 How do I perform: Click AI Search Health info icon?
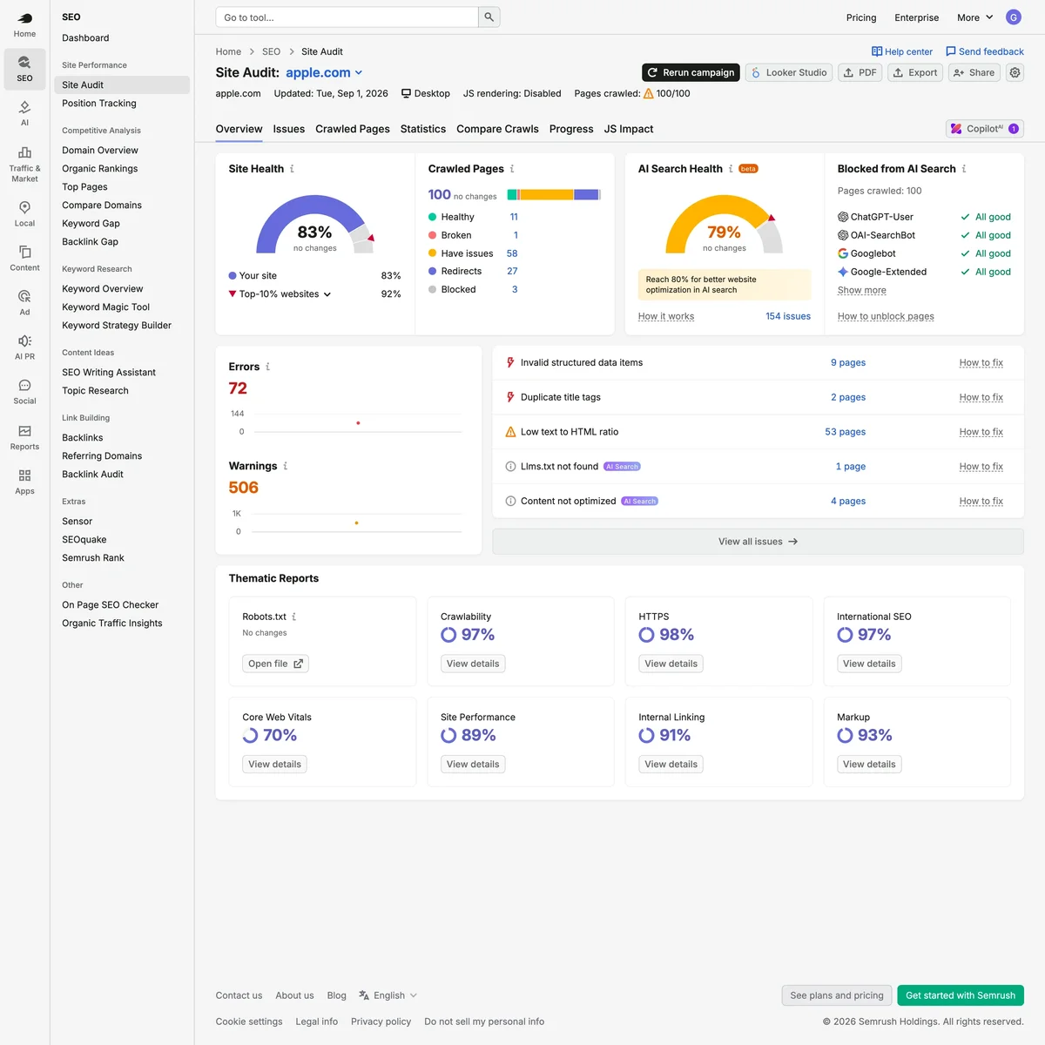pyautogui.click(x=731, y=169)
